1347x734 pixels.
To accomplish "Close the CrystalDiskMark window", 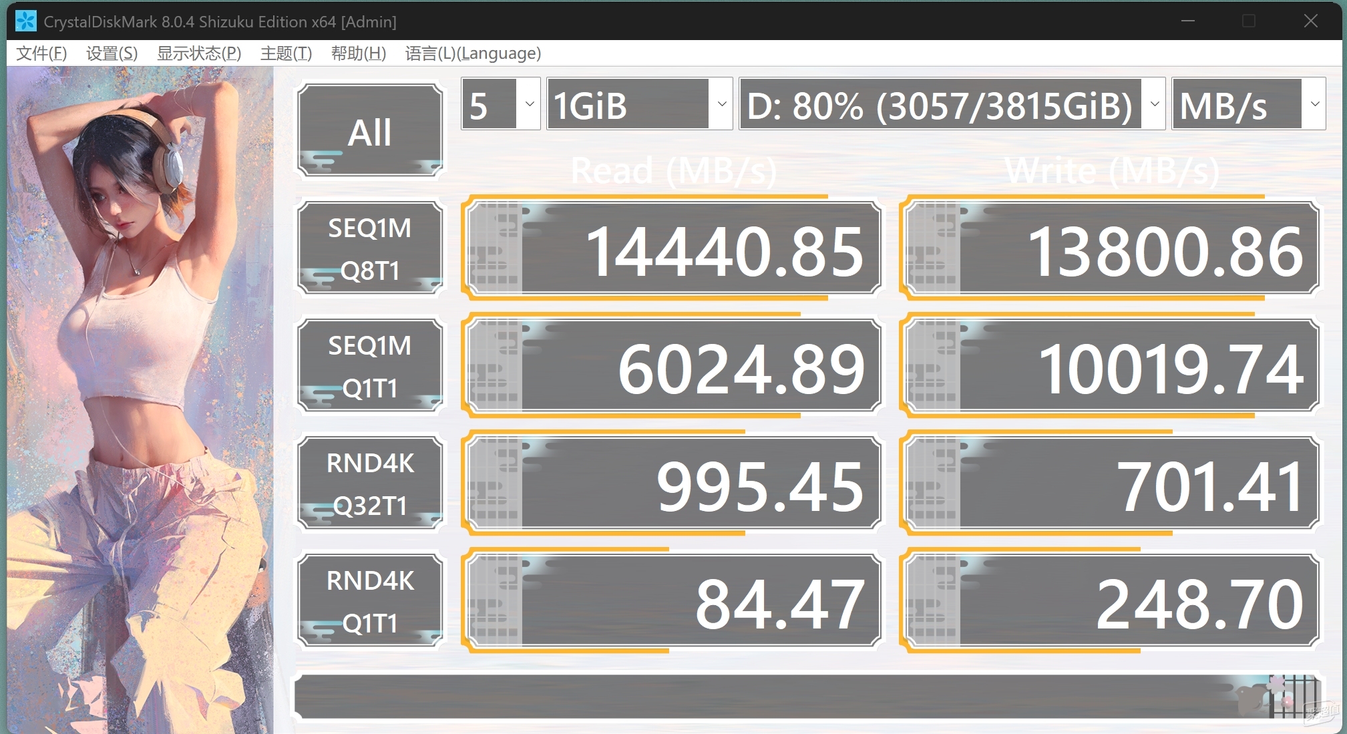I will pos(1310,21).
